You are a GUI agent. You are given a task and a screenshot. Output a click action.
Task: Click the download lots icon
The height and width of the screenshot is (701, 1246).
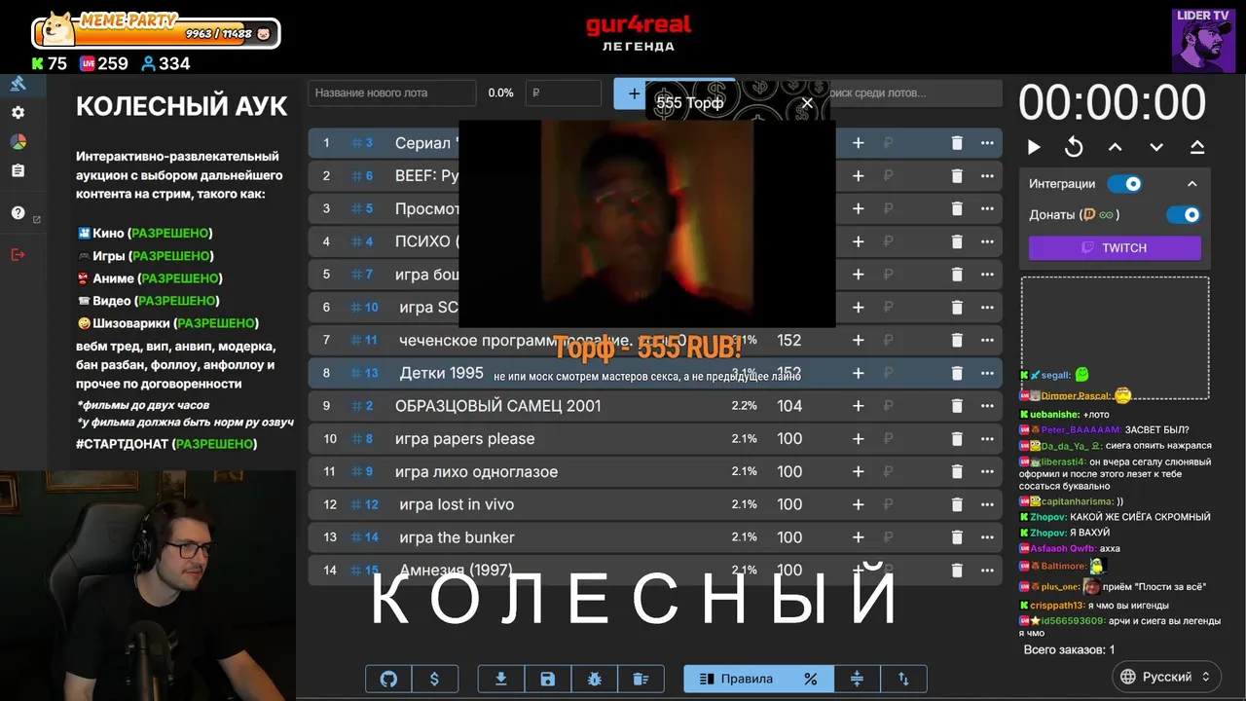coord(501,679)
